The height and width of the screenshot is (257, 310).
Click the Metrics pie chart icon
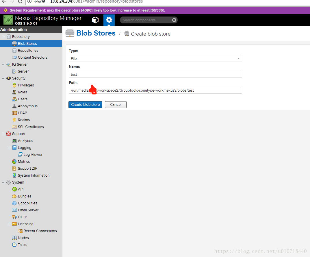(14, 161)
